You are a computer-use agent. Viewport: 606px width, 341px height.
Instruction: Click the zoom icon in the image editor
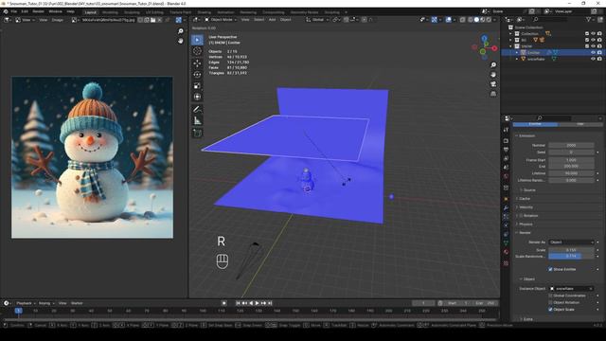tap(181, 31)
